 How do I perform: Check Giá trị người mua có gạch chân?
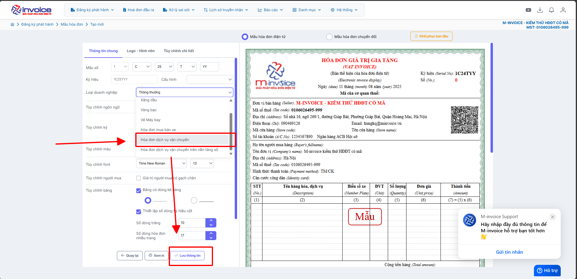click(139, 178)
